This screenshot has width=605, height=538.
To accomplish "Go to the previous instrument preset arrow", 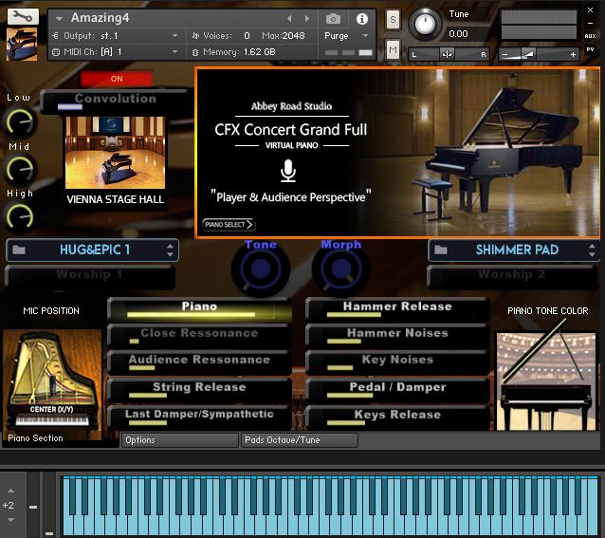I will [290, 19].
